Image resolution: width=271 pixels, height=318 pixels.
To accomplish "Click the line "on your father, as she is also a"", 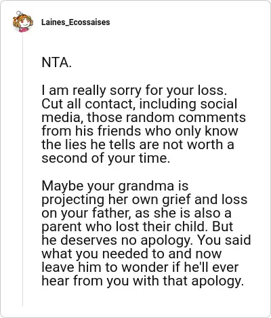I will click(136, 213).
